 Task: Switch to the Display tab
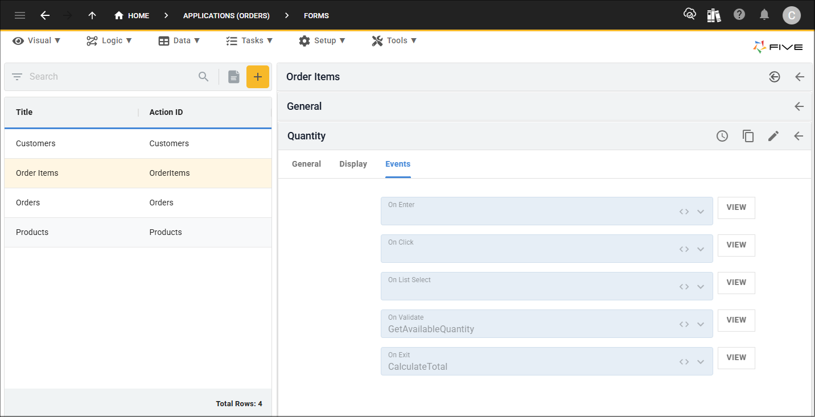[353, 164]
